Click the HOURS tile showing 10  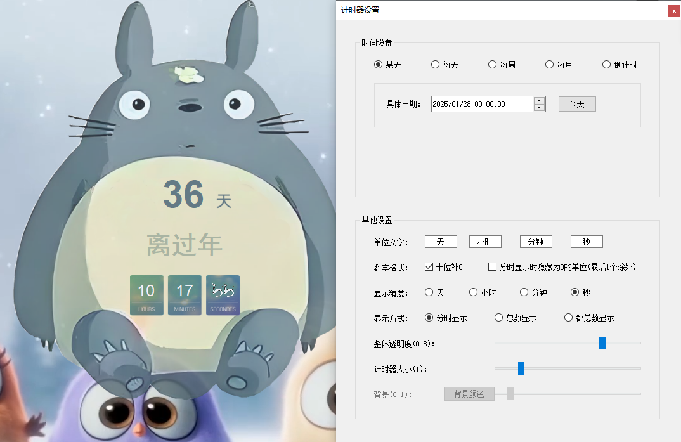147,295
